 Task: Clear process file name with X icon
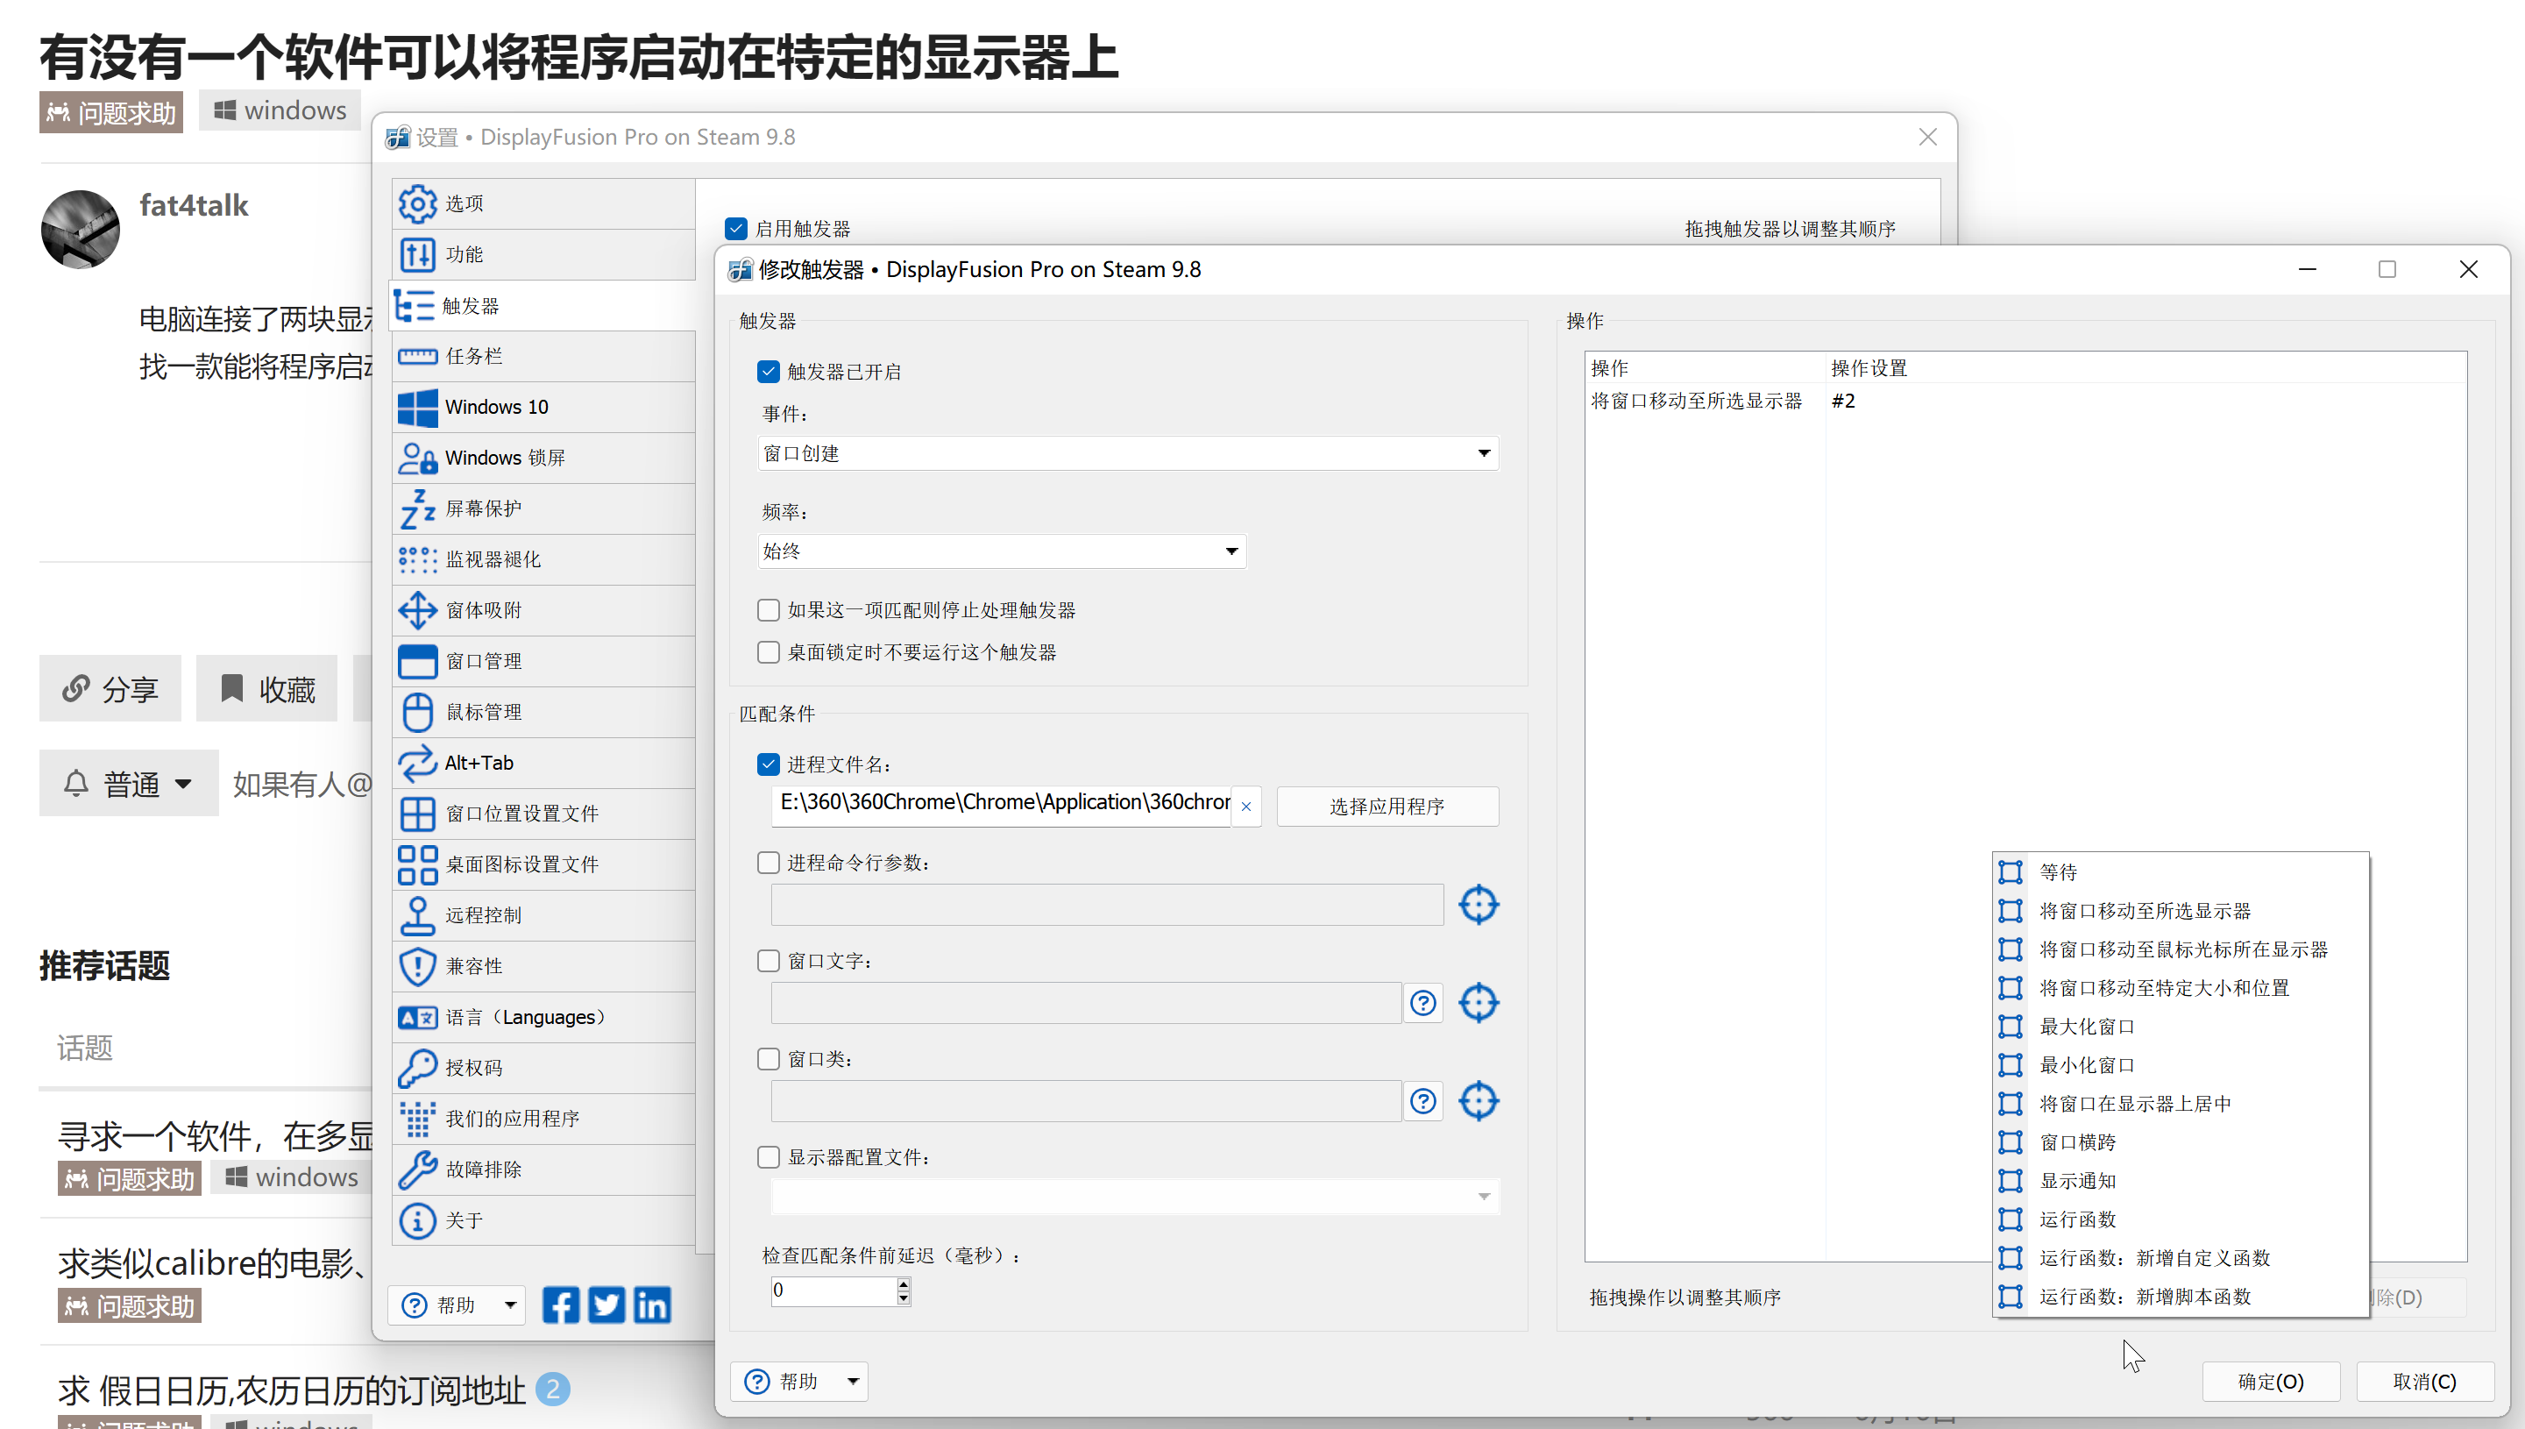pos(1245,806)
